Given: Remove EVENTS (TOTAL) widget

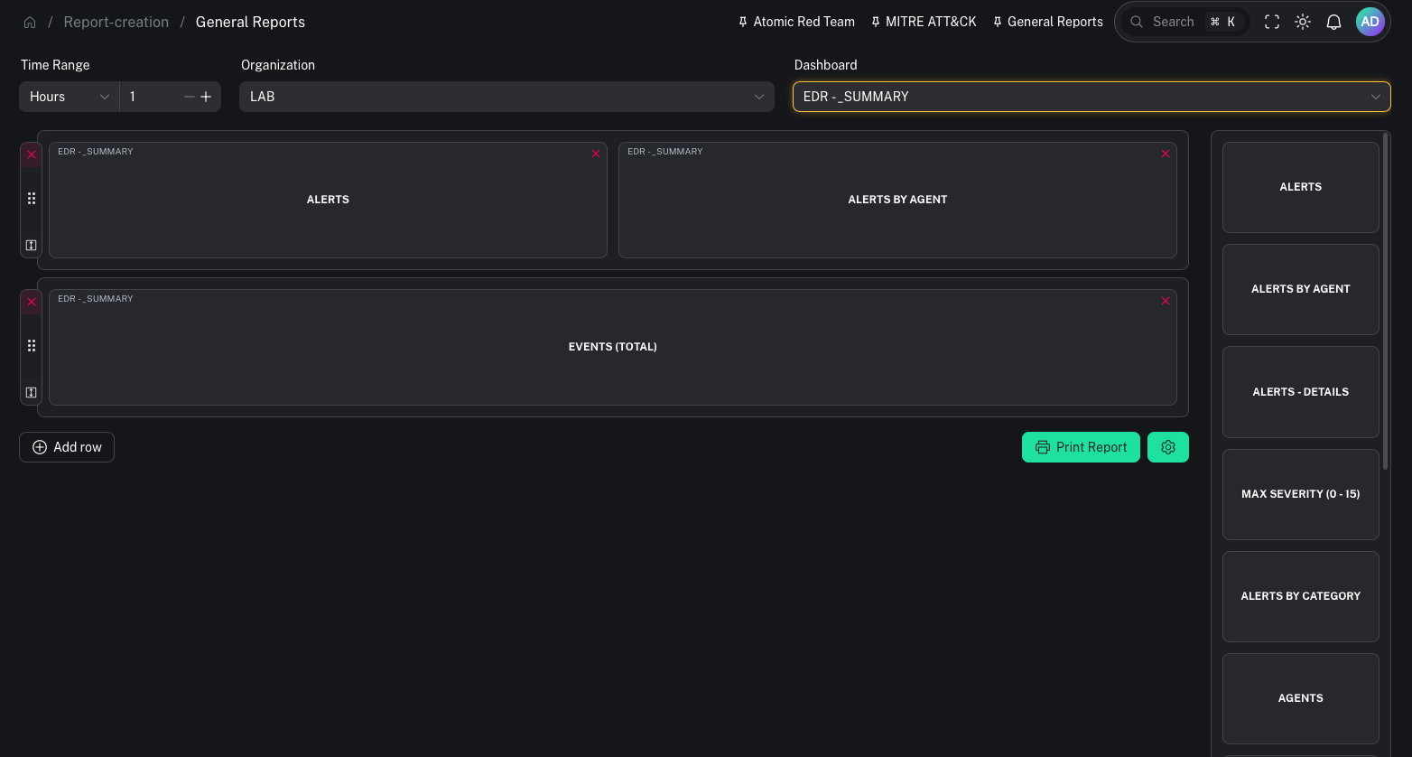Looking at the screenshot, I should [1166, 301].
